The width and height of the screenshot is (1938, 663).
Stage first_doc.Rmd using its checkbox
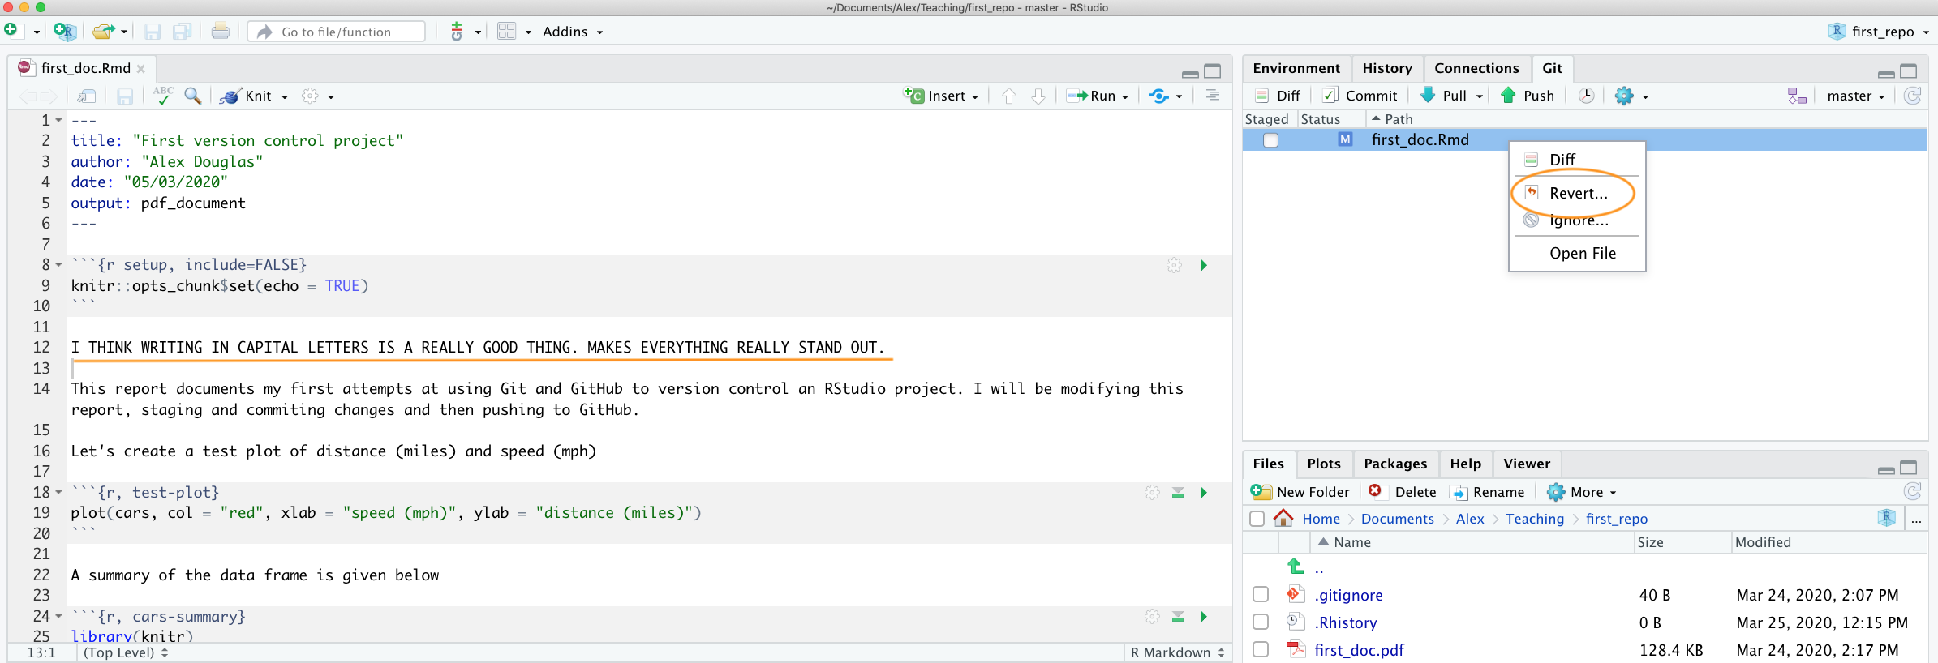(1270, 140)
